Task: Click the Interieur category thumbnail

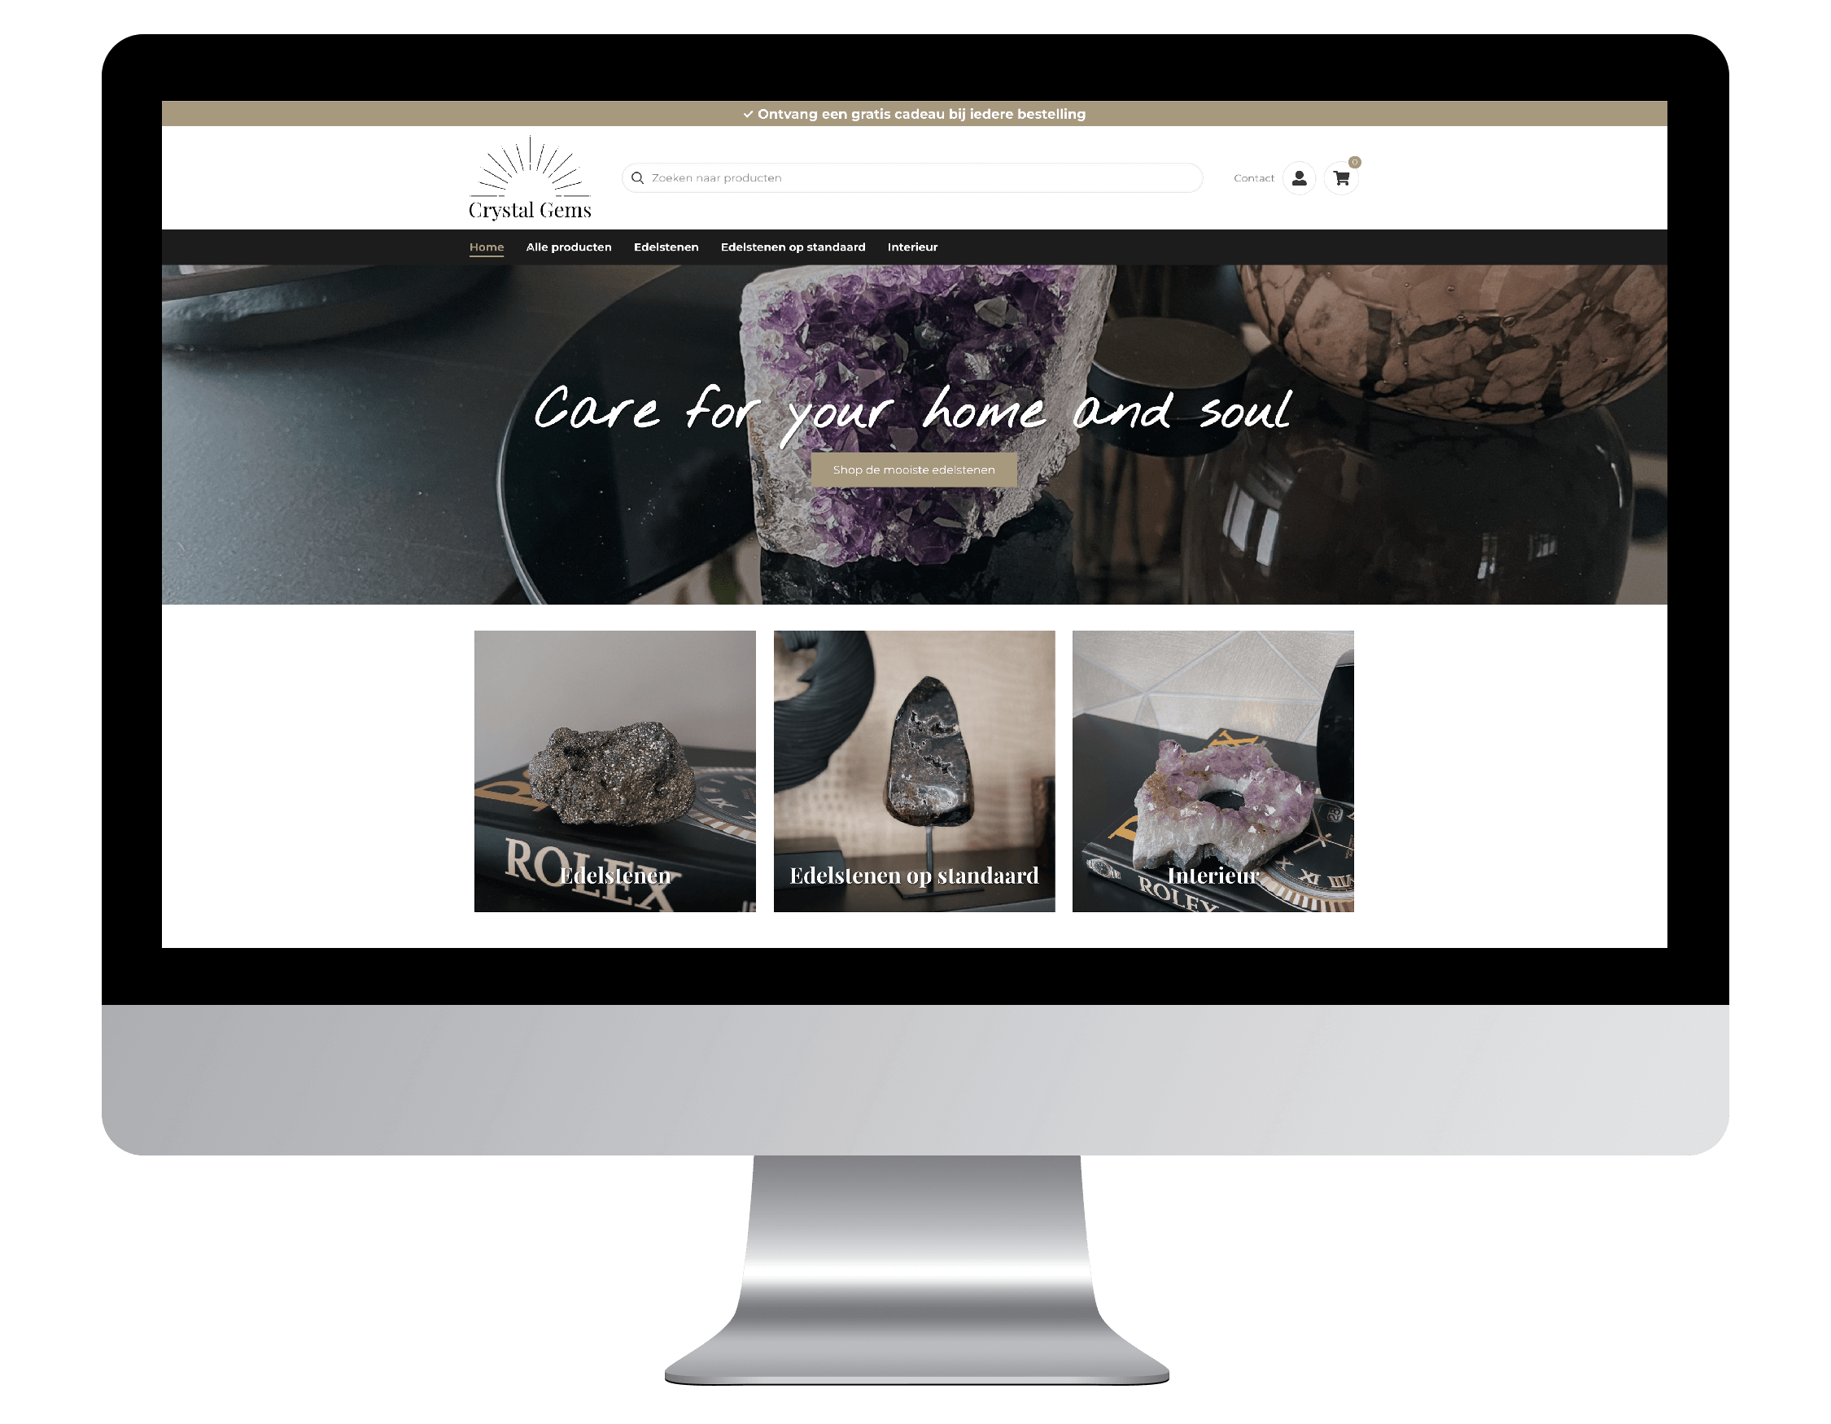Action: click(x=1211, y=770)
